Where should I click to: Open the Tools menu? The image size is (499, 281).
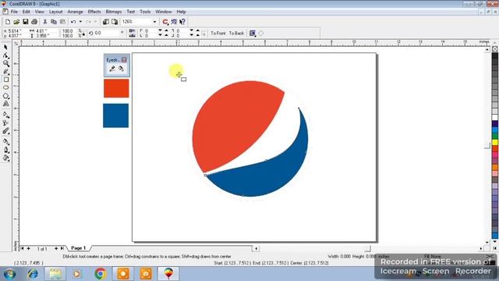pos(145,12)
